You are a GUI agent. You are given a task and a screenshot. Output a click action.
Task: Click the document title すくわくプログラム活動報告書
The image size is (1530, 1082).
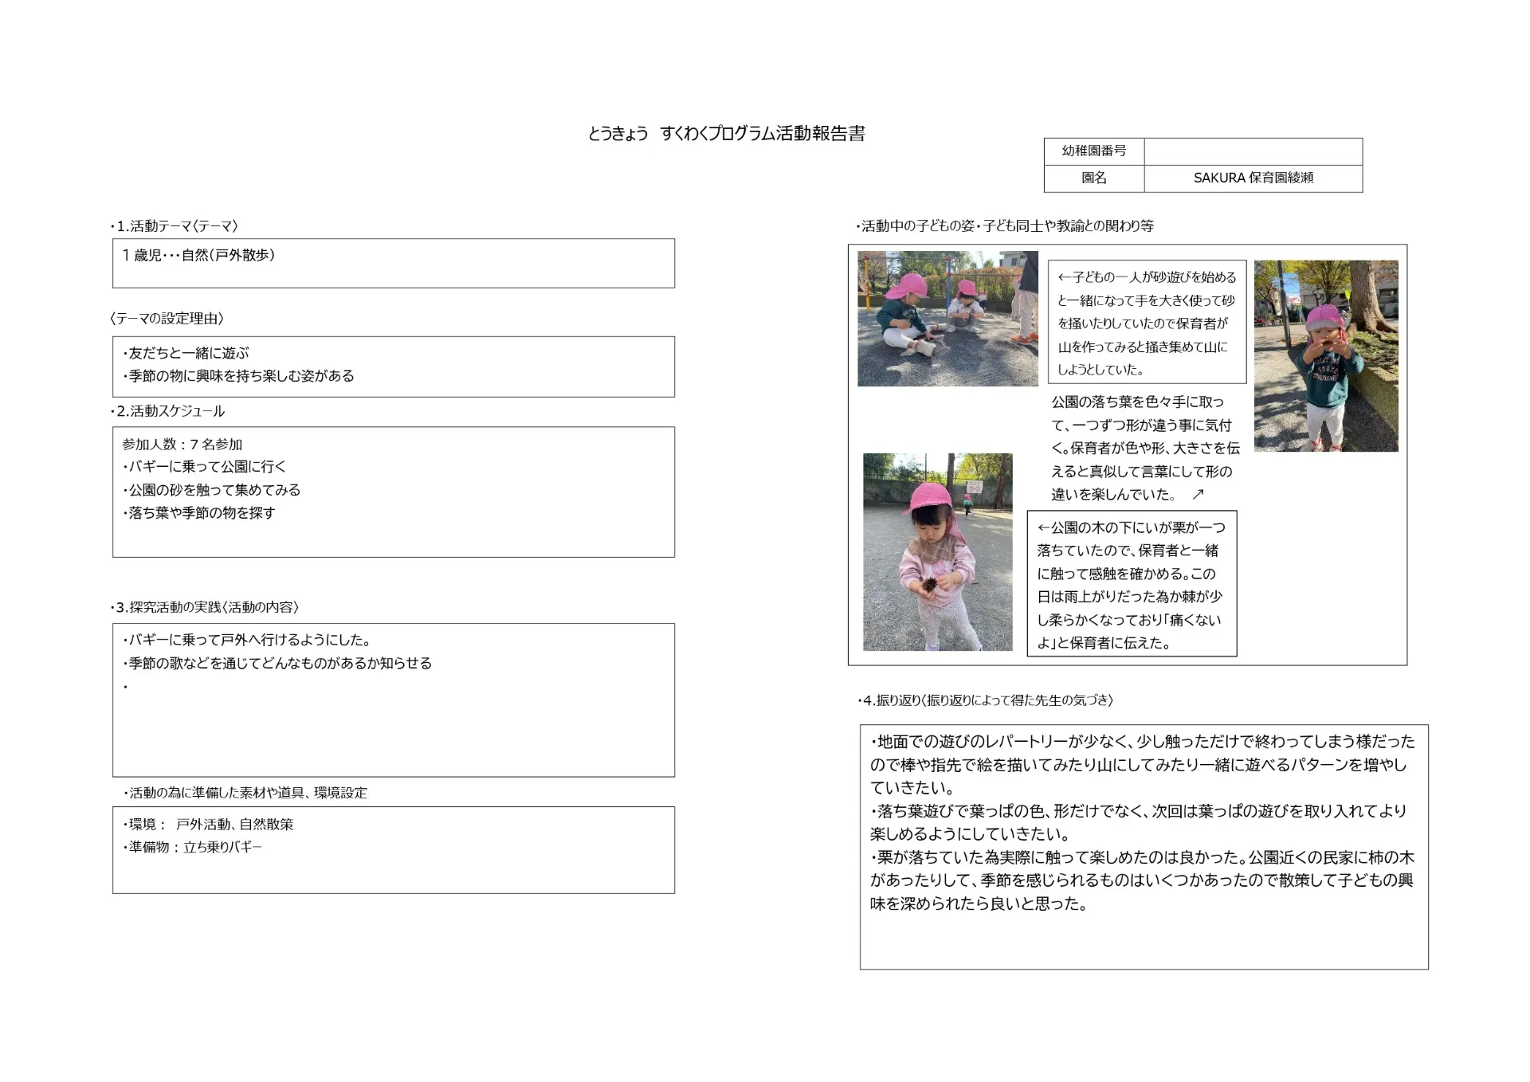pos(726,134)
